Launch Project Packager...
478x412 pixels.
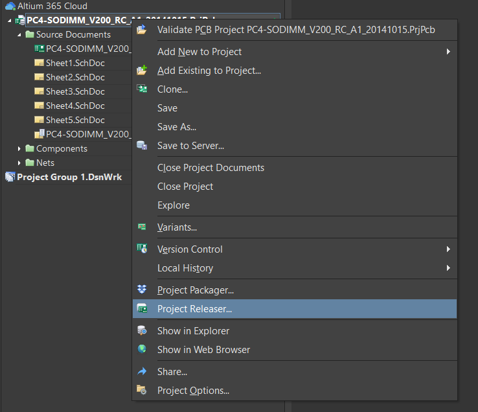pos(295,290)
